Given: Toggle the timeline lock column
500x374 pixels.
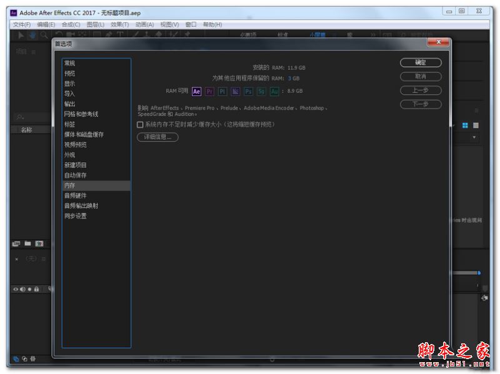Looking at the screenshot, I should (x=36, y=289).
